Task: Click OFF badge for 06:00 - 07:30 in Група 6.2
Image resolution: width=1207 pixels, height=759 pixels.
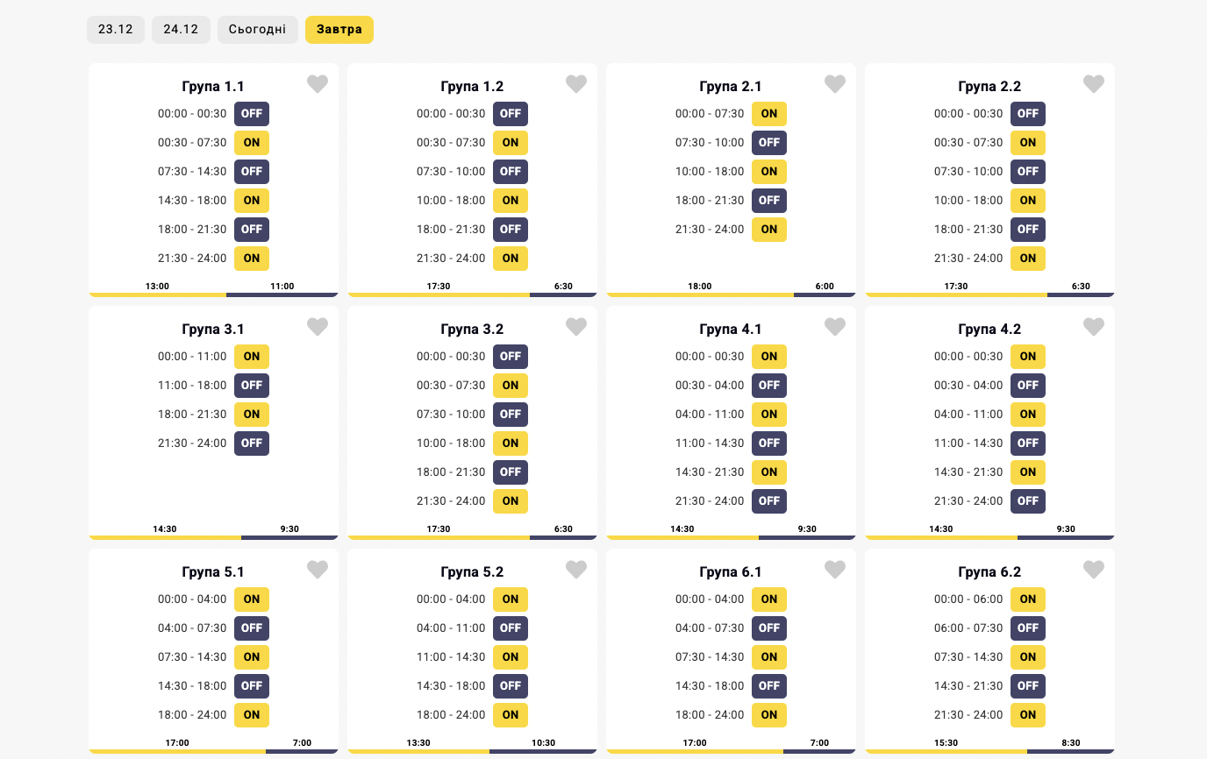Action: [1028, 628]
